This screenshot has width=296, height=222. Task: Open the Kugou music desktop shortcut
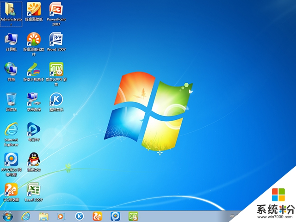pos(55,99)
